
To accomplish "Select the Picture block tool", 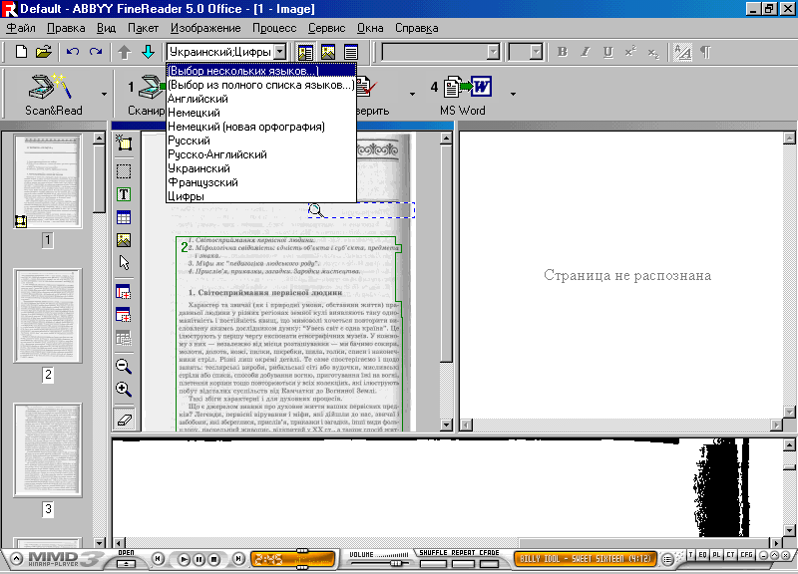I will tap(124, 240).
